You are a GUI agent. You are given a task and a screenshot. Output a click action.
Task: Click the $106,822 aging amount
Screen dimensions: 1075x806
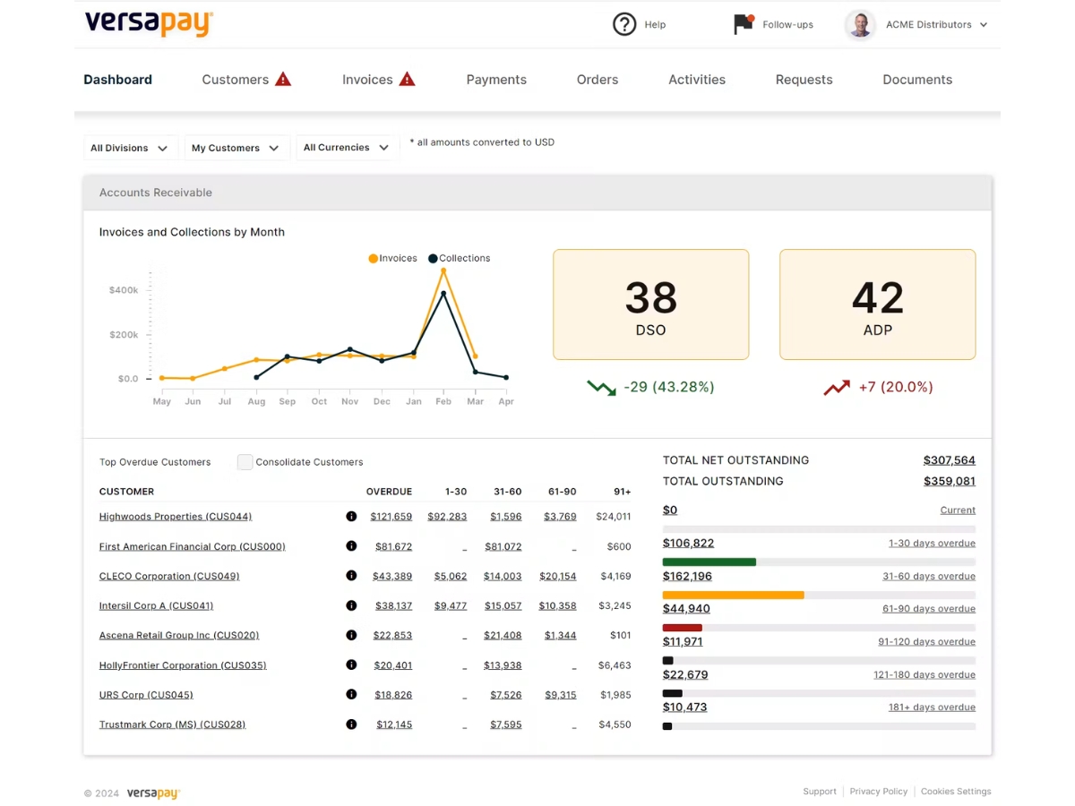tap(688, 543)
